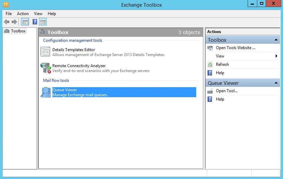Click the Back arrow toolbar icon

click(7, 22)
